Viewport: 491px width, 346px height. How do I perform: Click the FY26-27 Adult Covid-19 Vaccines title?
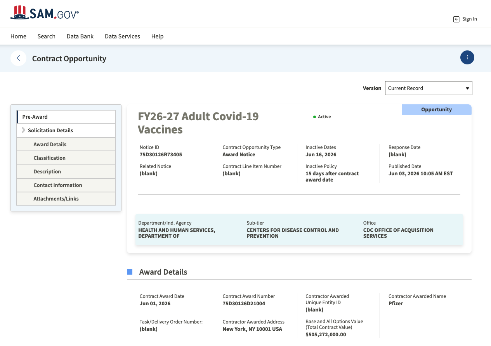pos(198,123)
